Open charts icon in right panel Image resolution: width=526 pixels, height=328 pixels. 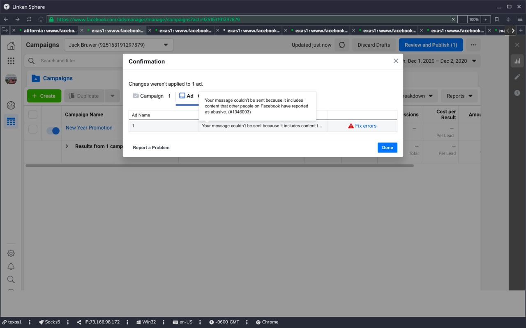(517, 61)
